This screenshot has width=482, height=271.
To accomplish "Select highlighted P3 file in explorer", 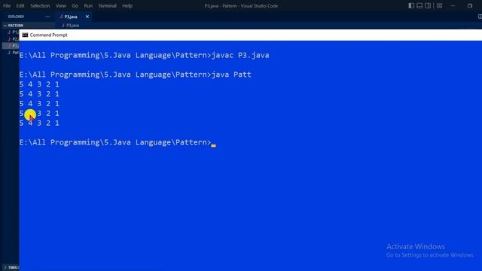I will (11, 46).
